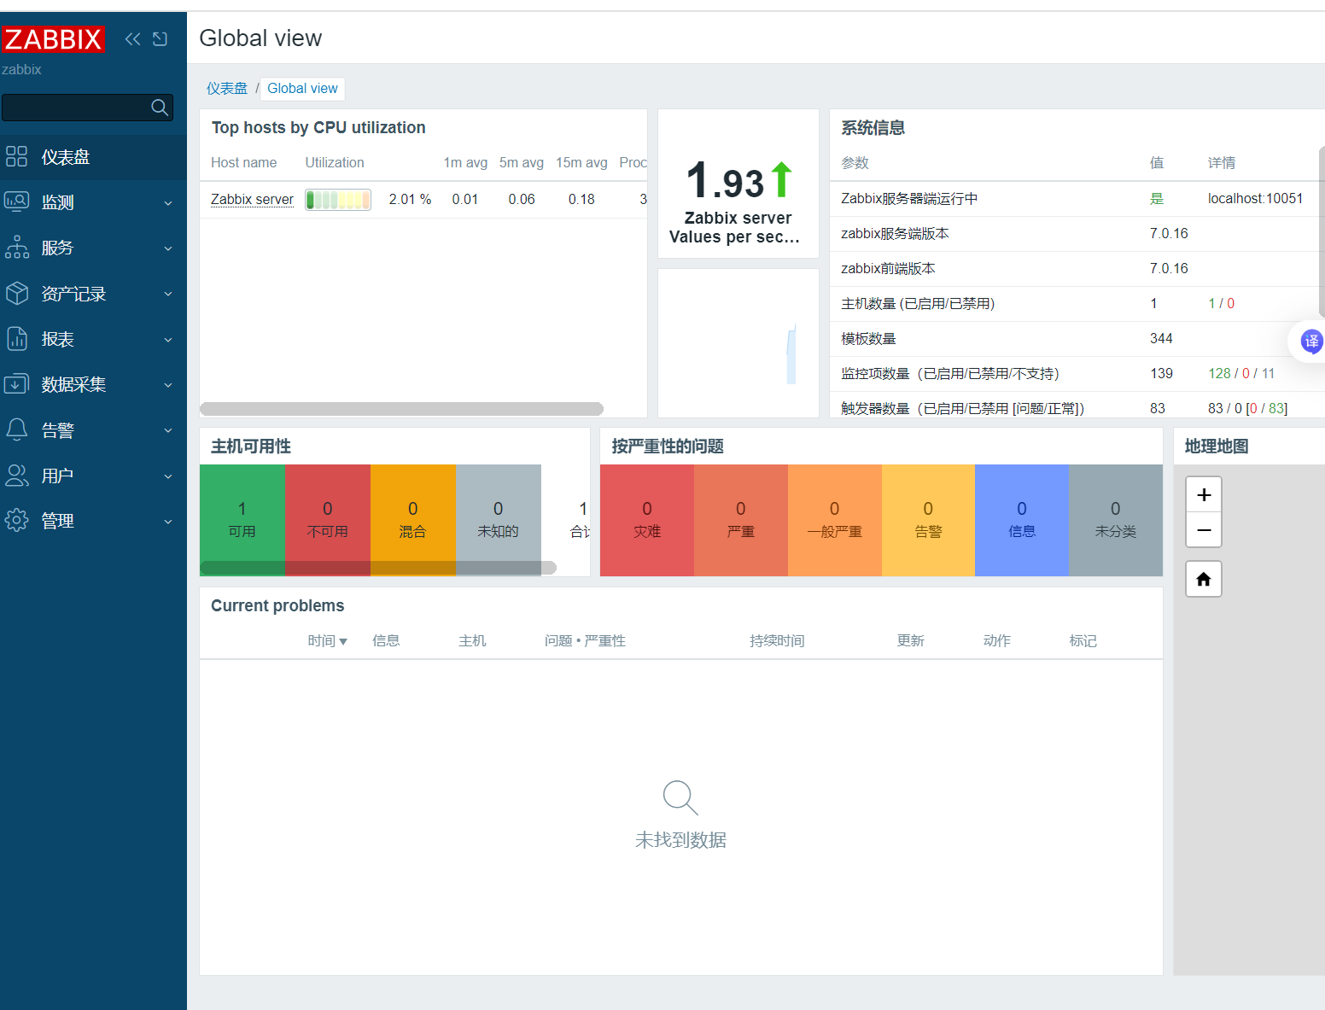Click the localhost:10051 detail value
Image resolution: width=1325 pixels, height=1010 pixels.
tap(1255, 199)
